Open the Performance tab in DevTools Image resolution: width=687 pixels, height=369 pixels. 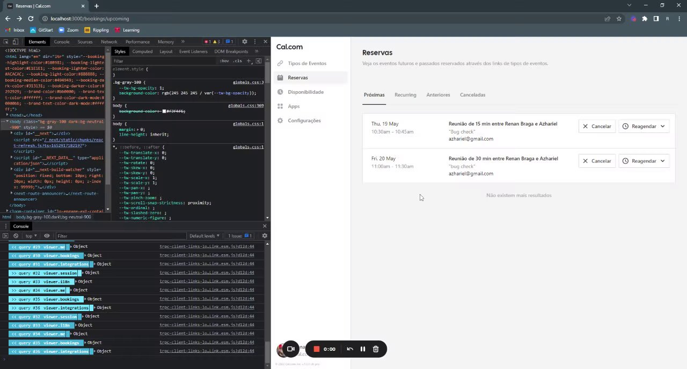pos(137,41)
